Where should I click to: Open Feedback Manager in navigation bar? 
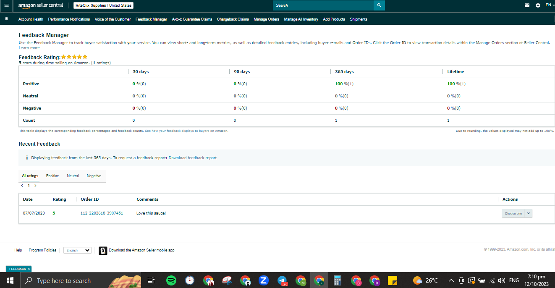click(151, 19)
